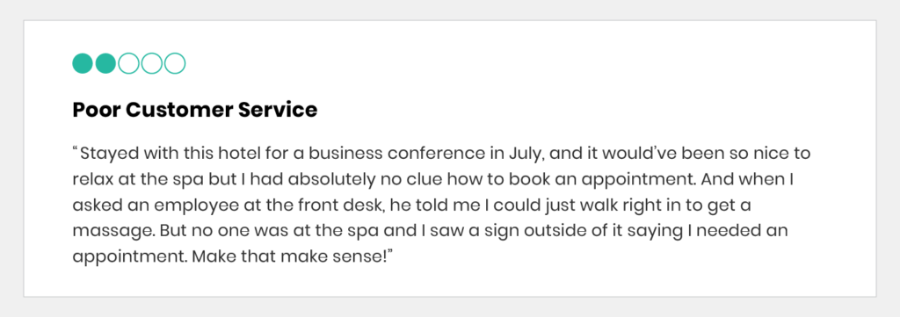Screen dimensions: 900x317
Task: Select the fifth empty rating circle
Action: click(x=175, y=63)
